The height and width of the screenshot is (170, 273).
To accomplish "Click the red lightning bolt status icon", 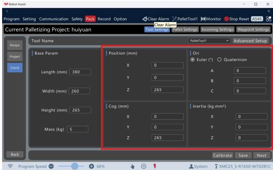I will [154, 166].
